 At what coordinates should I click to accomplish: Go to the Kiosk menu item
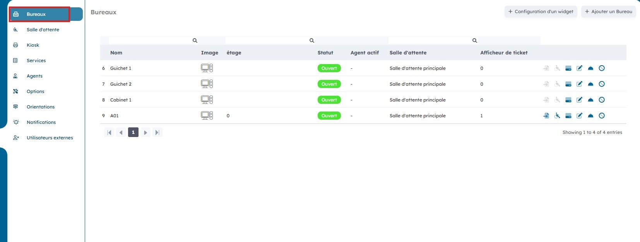(x=33, y=45)
